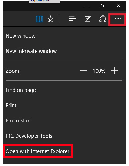This screenshot has width=129, height=166.
Task: Open a New InPrivate window
Action: [x=31, y=51]
